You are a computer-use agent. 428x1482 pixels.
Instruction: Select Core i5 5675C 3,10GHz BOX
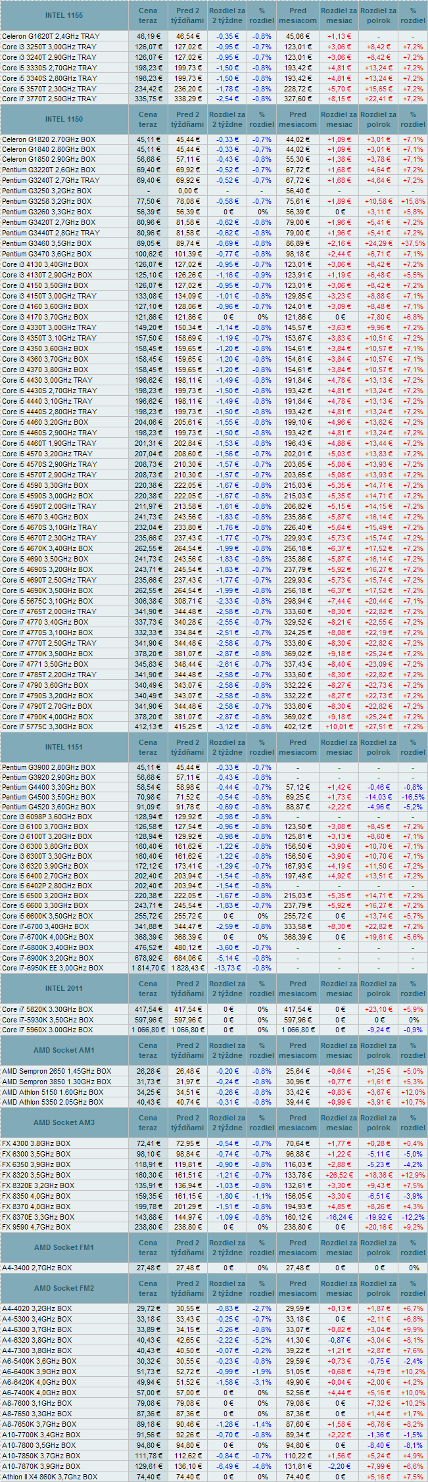click(x=47, y=601)
